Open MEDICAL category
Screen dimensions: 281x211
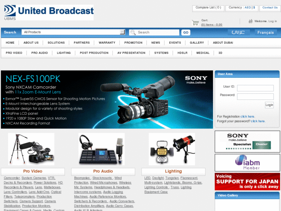click(203, 53)
